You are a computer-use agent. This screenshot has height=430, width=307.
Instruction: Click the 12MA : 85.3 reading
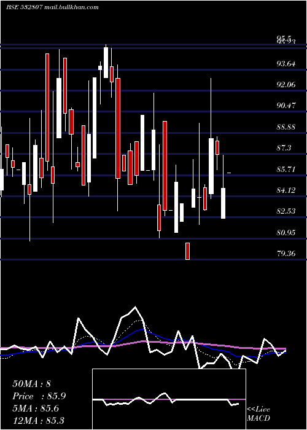[38, 420]
